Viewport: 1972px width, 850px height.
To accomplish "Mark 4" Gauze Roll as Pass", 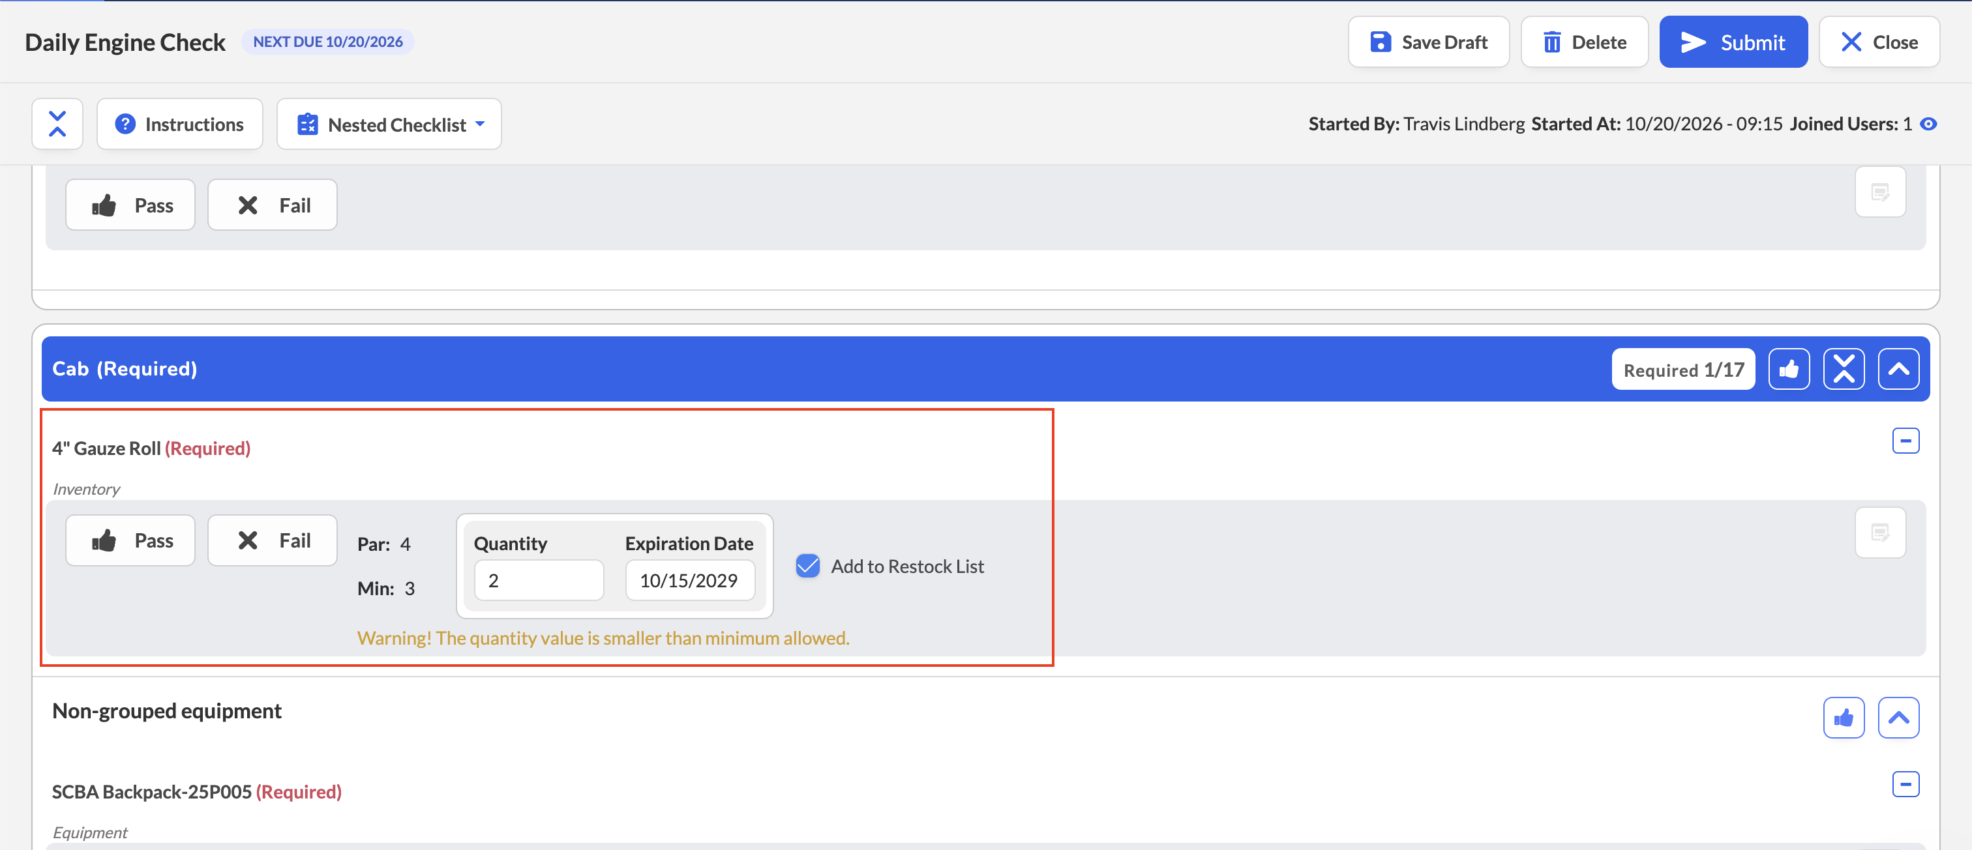I will pyautogui.click(x=130, y=540).
